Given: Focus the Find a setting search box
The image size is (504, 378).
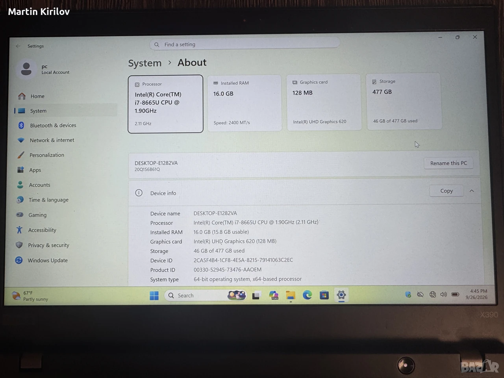Looking at the screenshot, I should pyautogui.click(x=244, y=44).
